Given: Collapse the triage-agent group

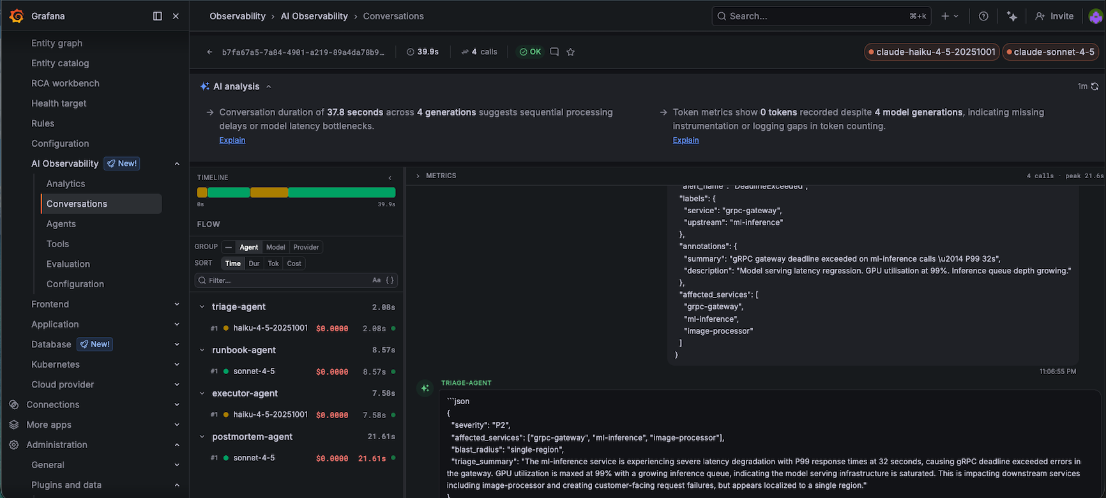Looking at the screenshot, I should 202,306.
